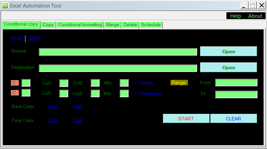Viewport: 267px width, 149px height.
Task: Click the Range From field
Action: tap(236, 83)
